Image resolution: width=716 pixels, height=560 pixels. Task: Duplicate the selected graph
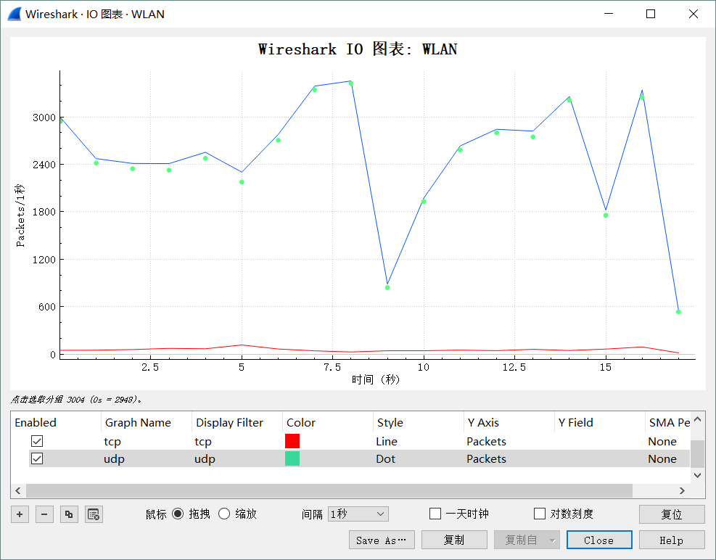[69, 514]
